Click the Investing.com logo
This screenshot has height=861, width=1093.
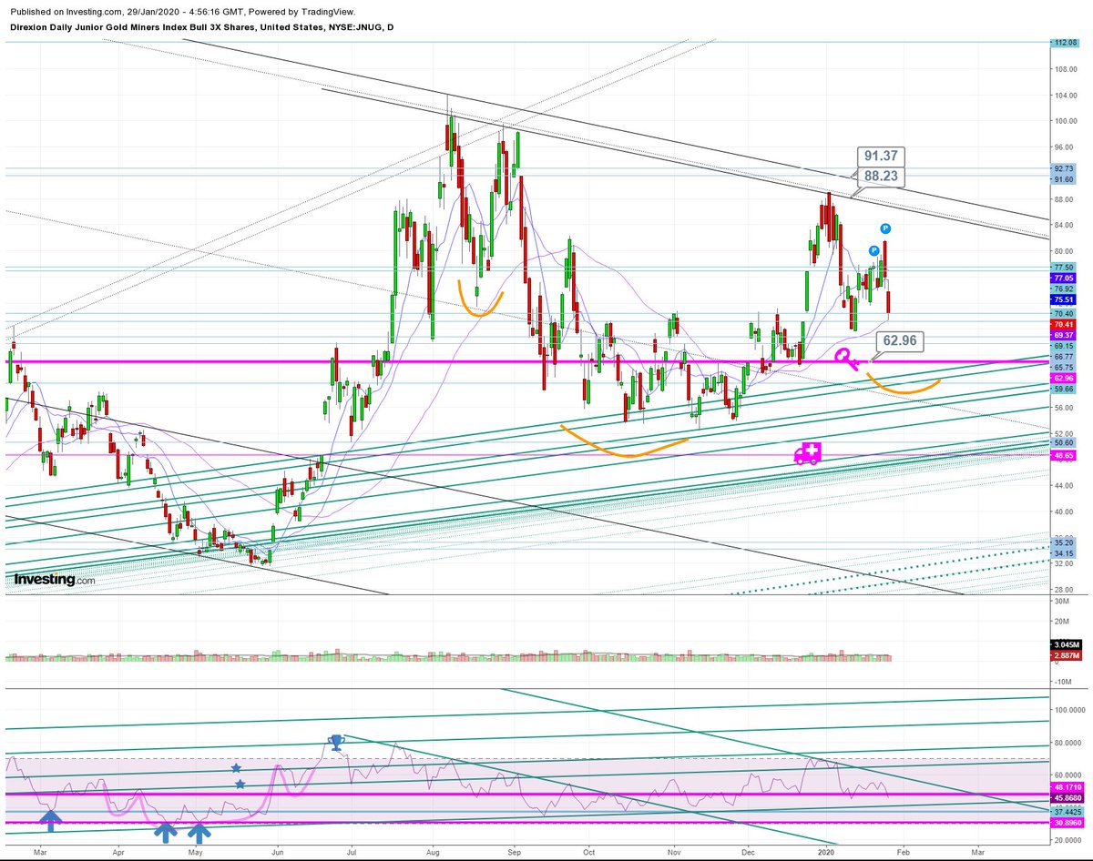tap(54, 580)
